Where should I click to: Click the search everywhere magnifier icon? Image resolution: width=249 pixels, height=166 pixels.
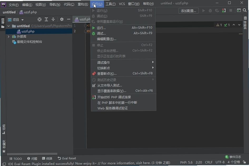[x=245, y=10]
